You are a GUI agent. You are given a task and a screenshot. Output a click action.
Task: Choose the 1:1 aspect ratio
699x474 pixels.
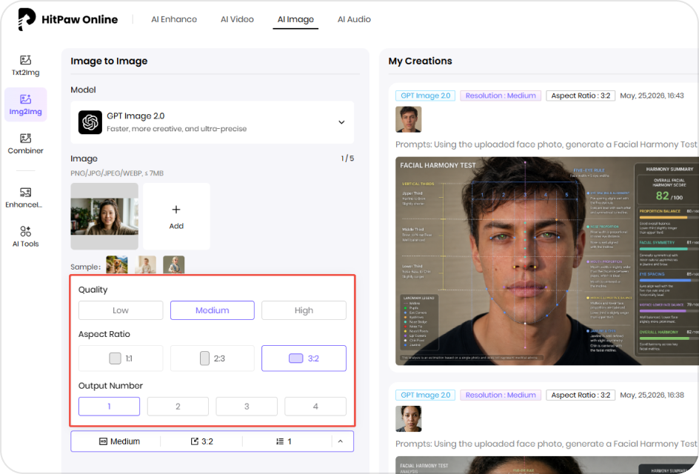pyautogui.click(x=121, y=358)
